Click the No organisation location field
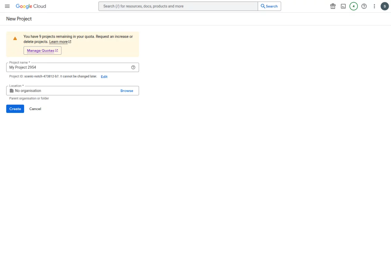391x259 pixels. point(59,90)
